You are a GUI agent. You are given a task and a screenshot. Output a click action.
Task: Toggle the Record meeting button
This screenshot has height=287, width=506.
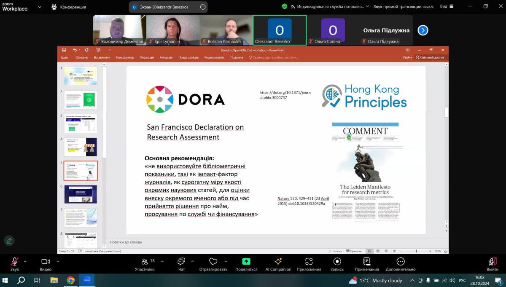(x=337, y=264)
